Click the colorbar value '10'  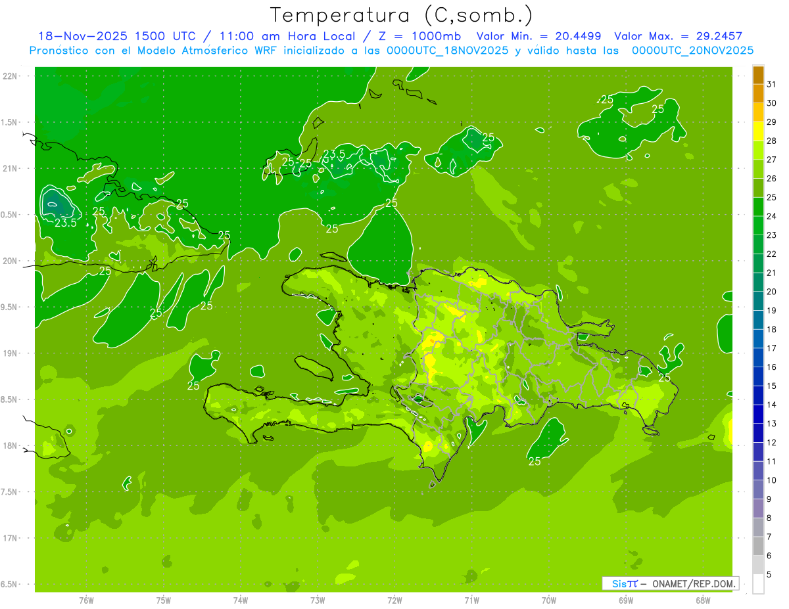click(x=771, y=480)
